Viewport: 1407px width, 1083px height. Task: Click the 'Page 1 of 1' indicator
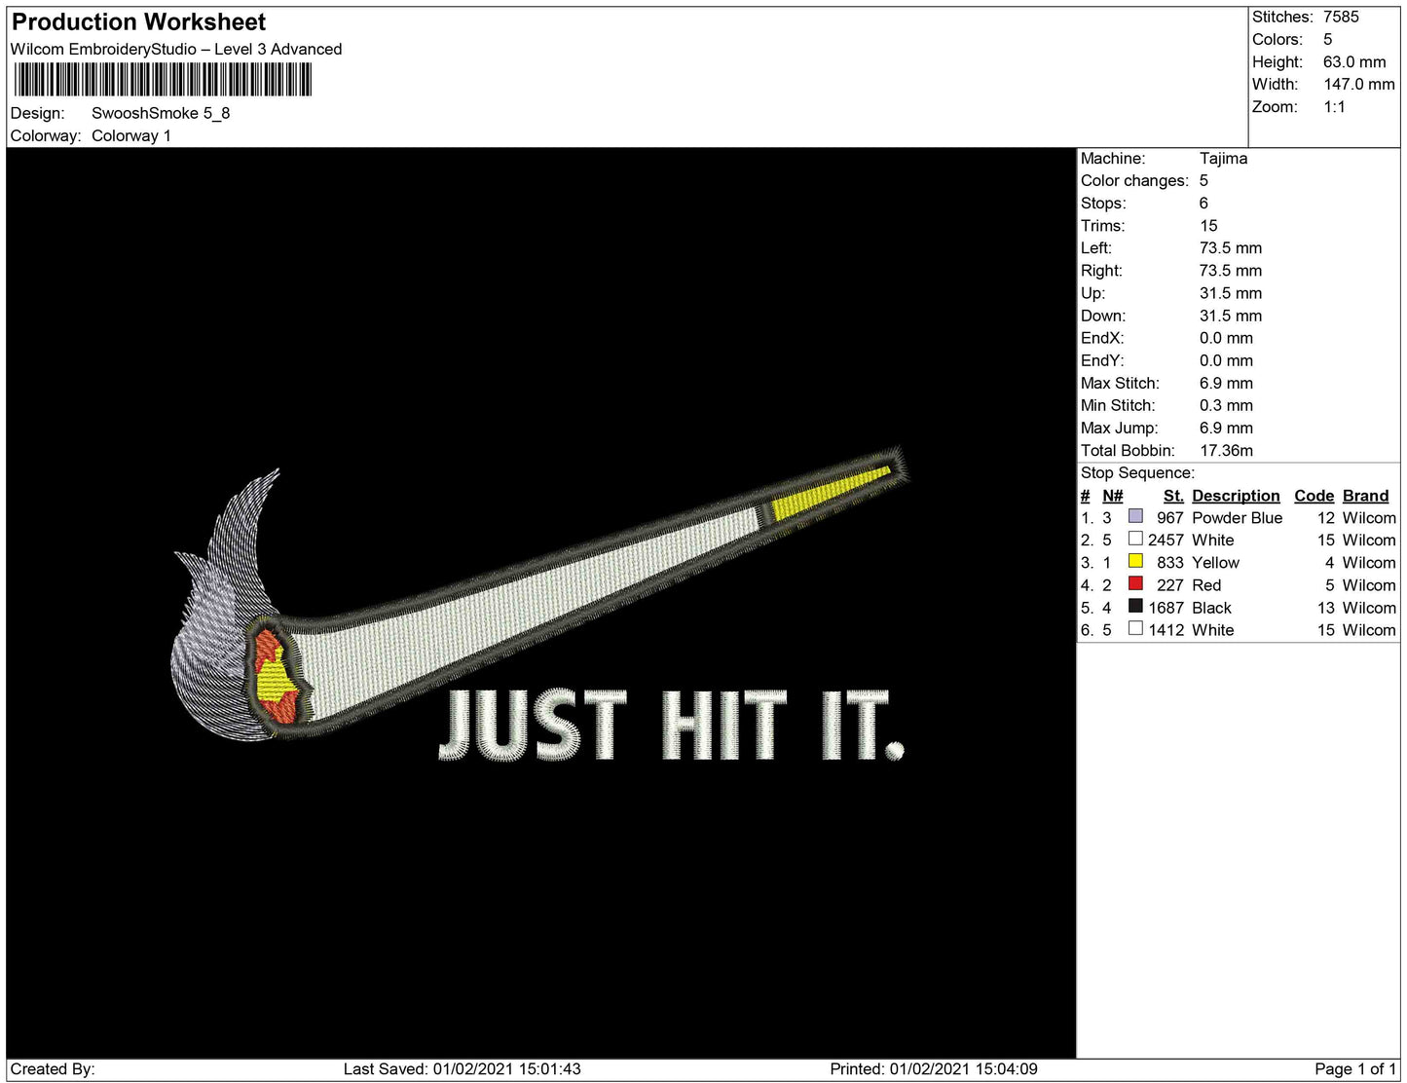[x=1355, y=1068]
